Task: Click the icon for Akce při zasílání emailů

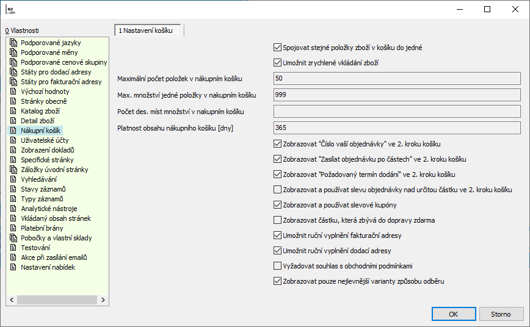Action: click(13, 257)
